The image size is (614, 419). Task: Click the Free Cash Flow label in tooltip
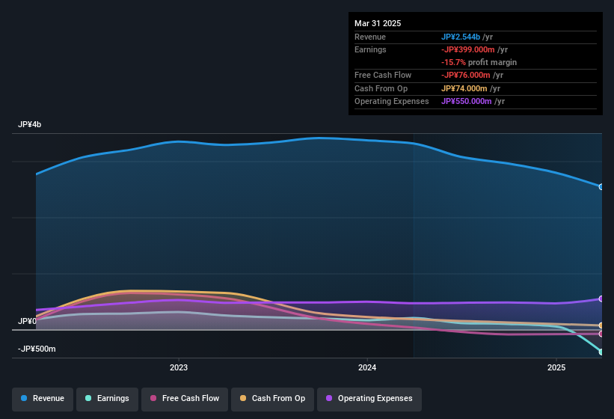(x=383, y=75)
